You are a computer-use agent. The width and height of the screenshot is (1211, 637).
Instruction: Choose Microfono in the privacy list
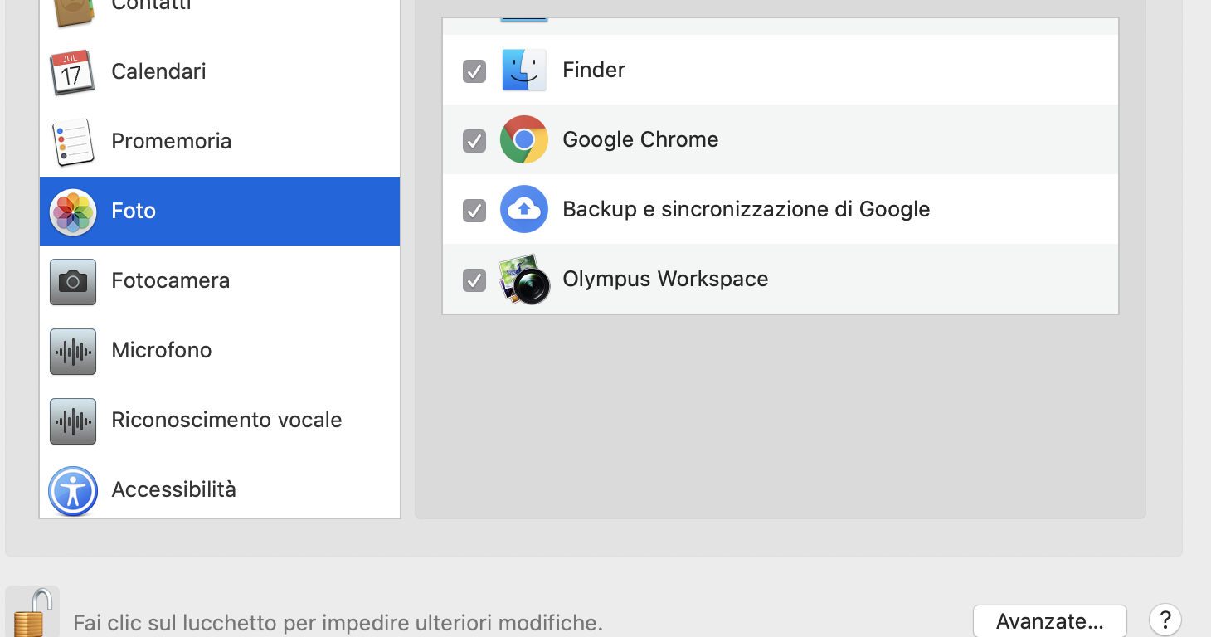click(220, 351)
